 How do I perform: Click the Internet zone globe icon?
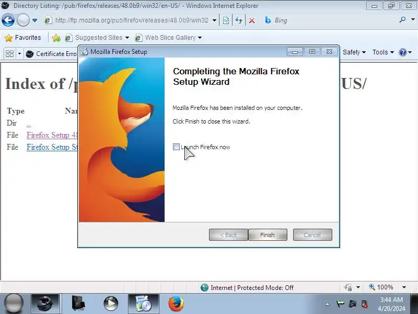204,287
